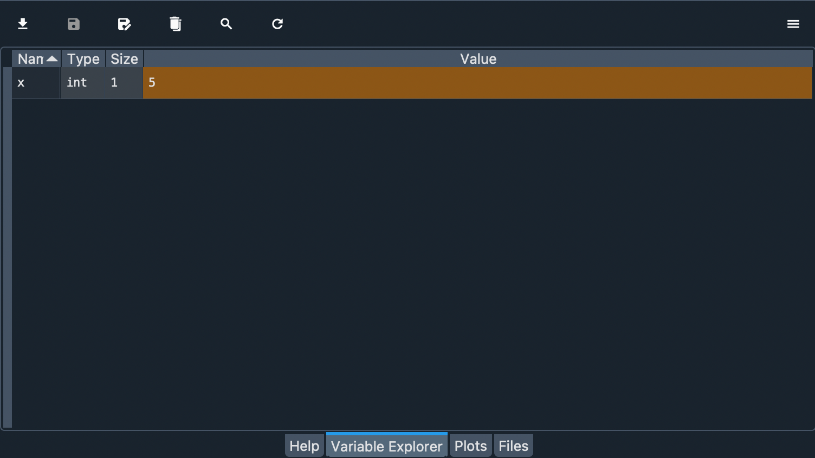
Task: Click the int type cell
Action: [x=82, y=83]
